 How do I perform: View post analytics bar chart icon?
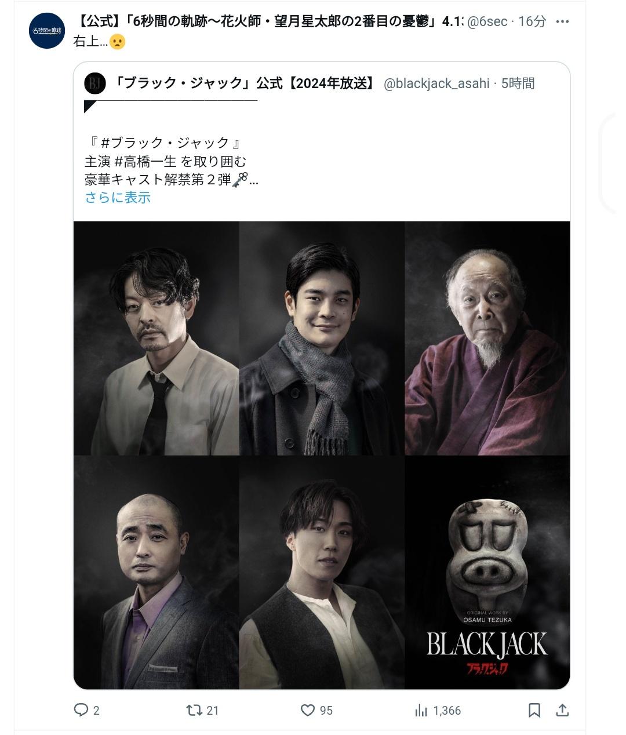click(x=421, y=710)
